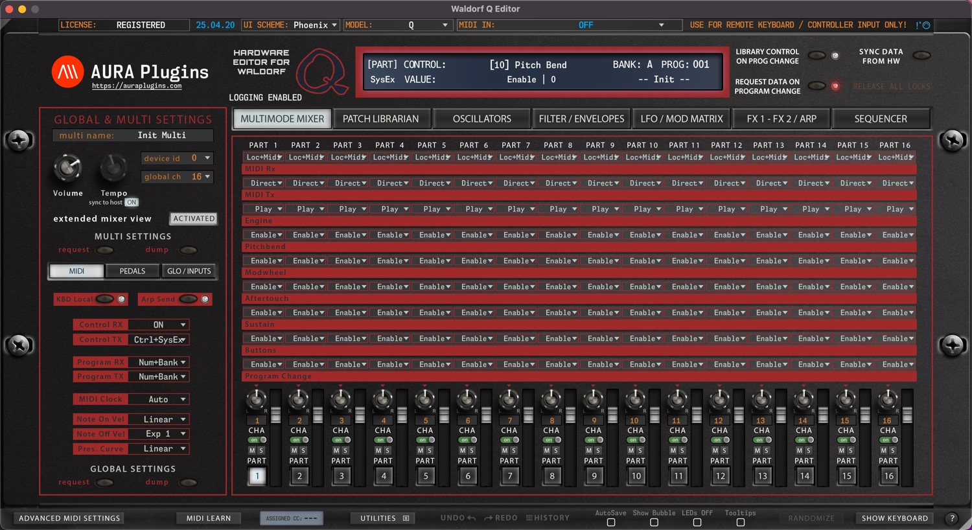
Task: Mute Part 5 with its M button
Action: (x=421, y=450)
